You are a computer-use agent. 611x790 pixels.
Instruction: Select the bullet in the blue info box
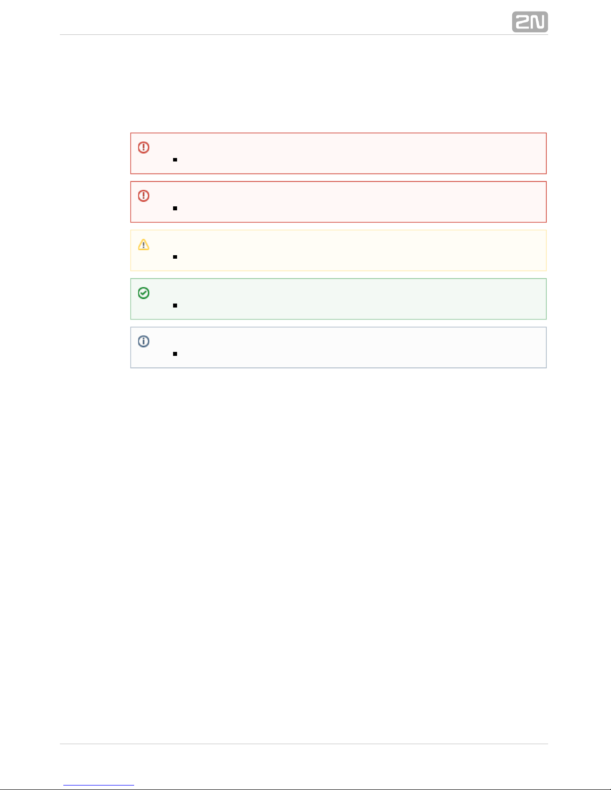point(175,353)
